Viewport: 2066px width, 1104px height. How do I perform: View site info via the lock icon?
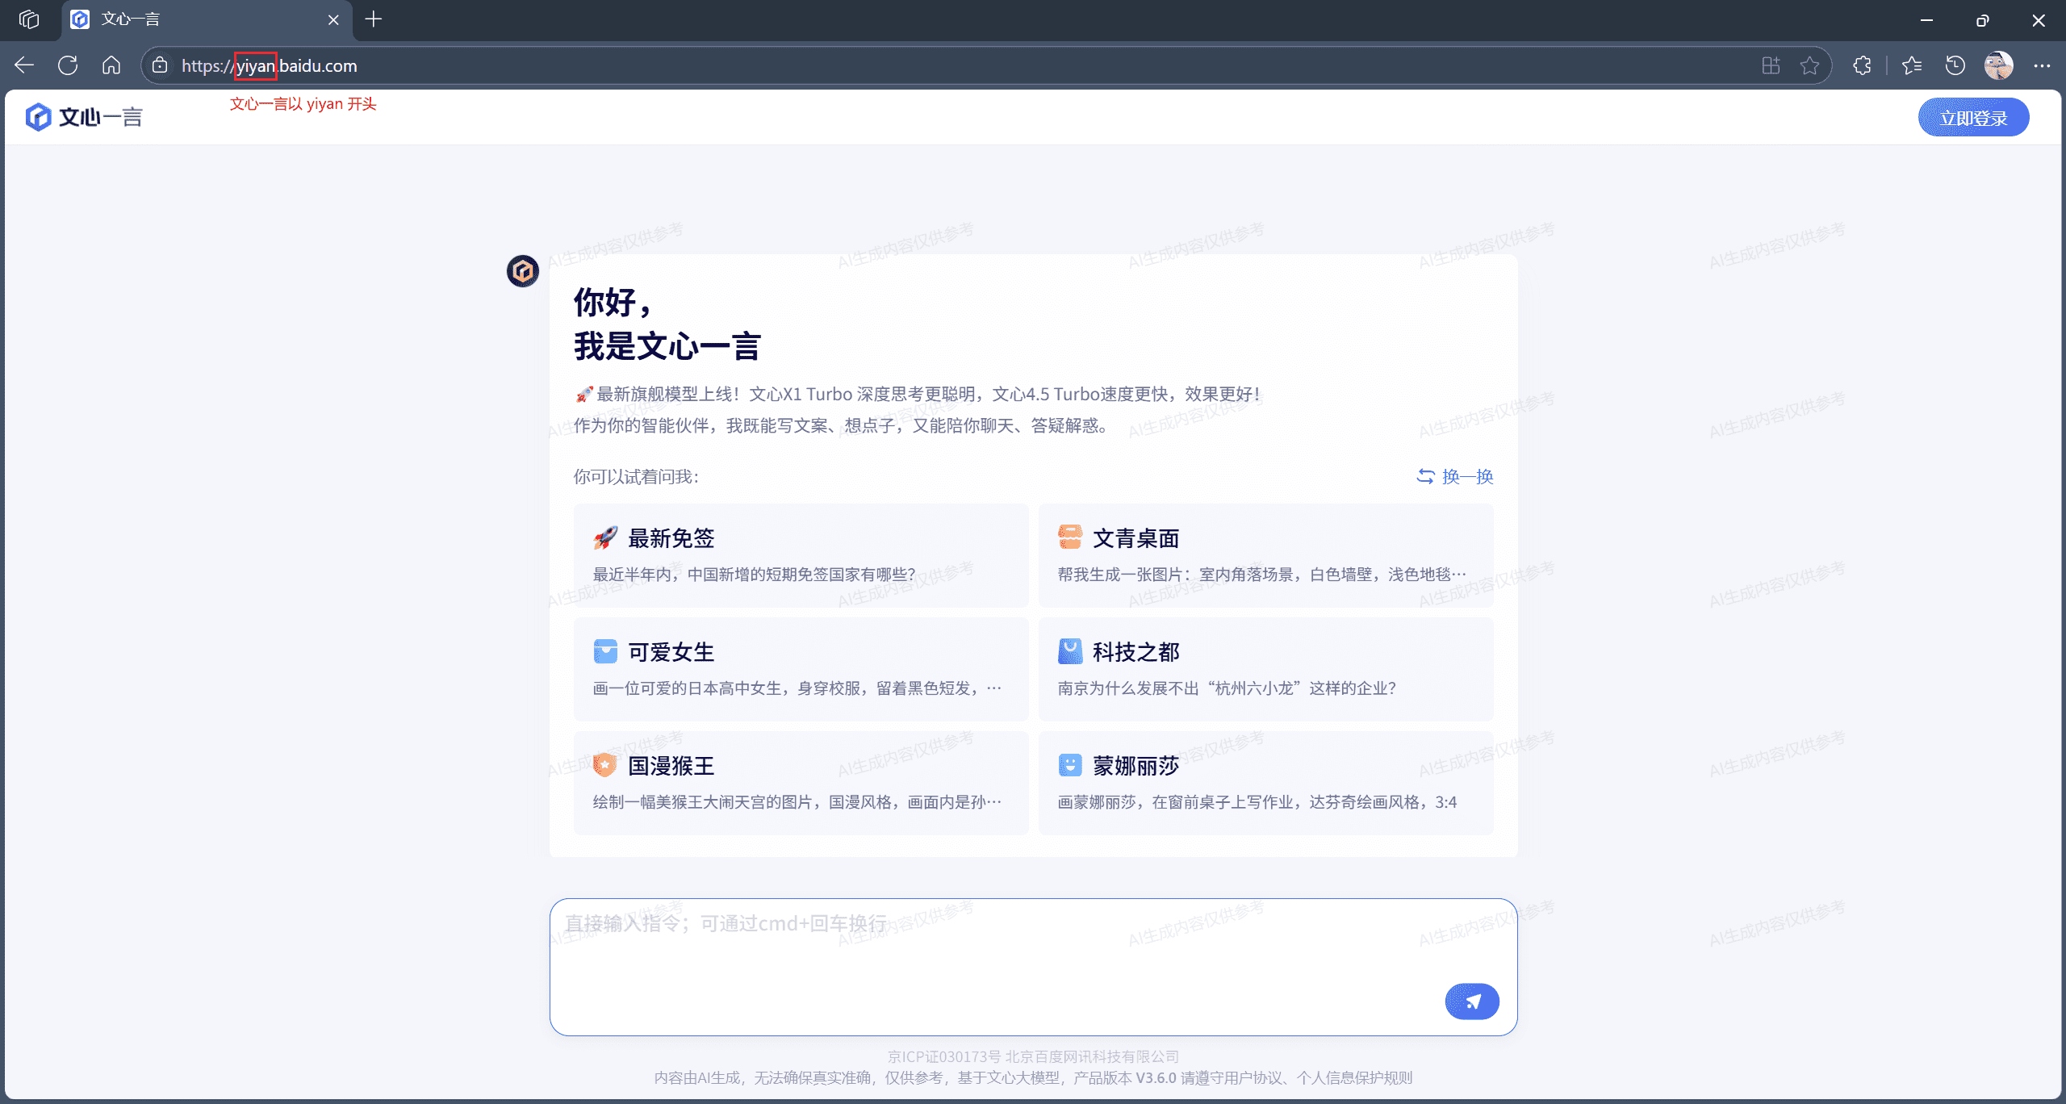pyautogui.click(x=160, y=65)
